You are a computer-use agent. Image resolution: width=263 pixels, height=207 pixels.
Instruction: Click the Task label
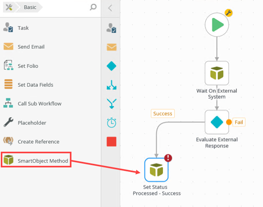click(23, 28)
